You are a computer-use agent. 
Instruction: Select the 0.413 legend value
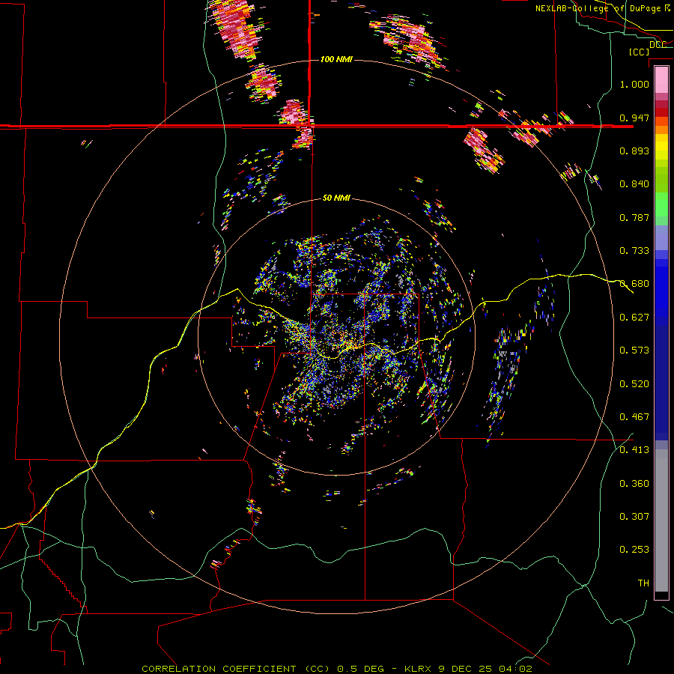(634, 450)
